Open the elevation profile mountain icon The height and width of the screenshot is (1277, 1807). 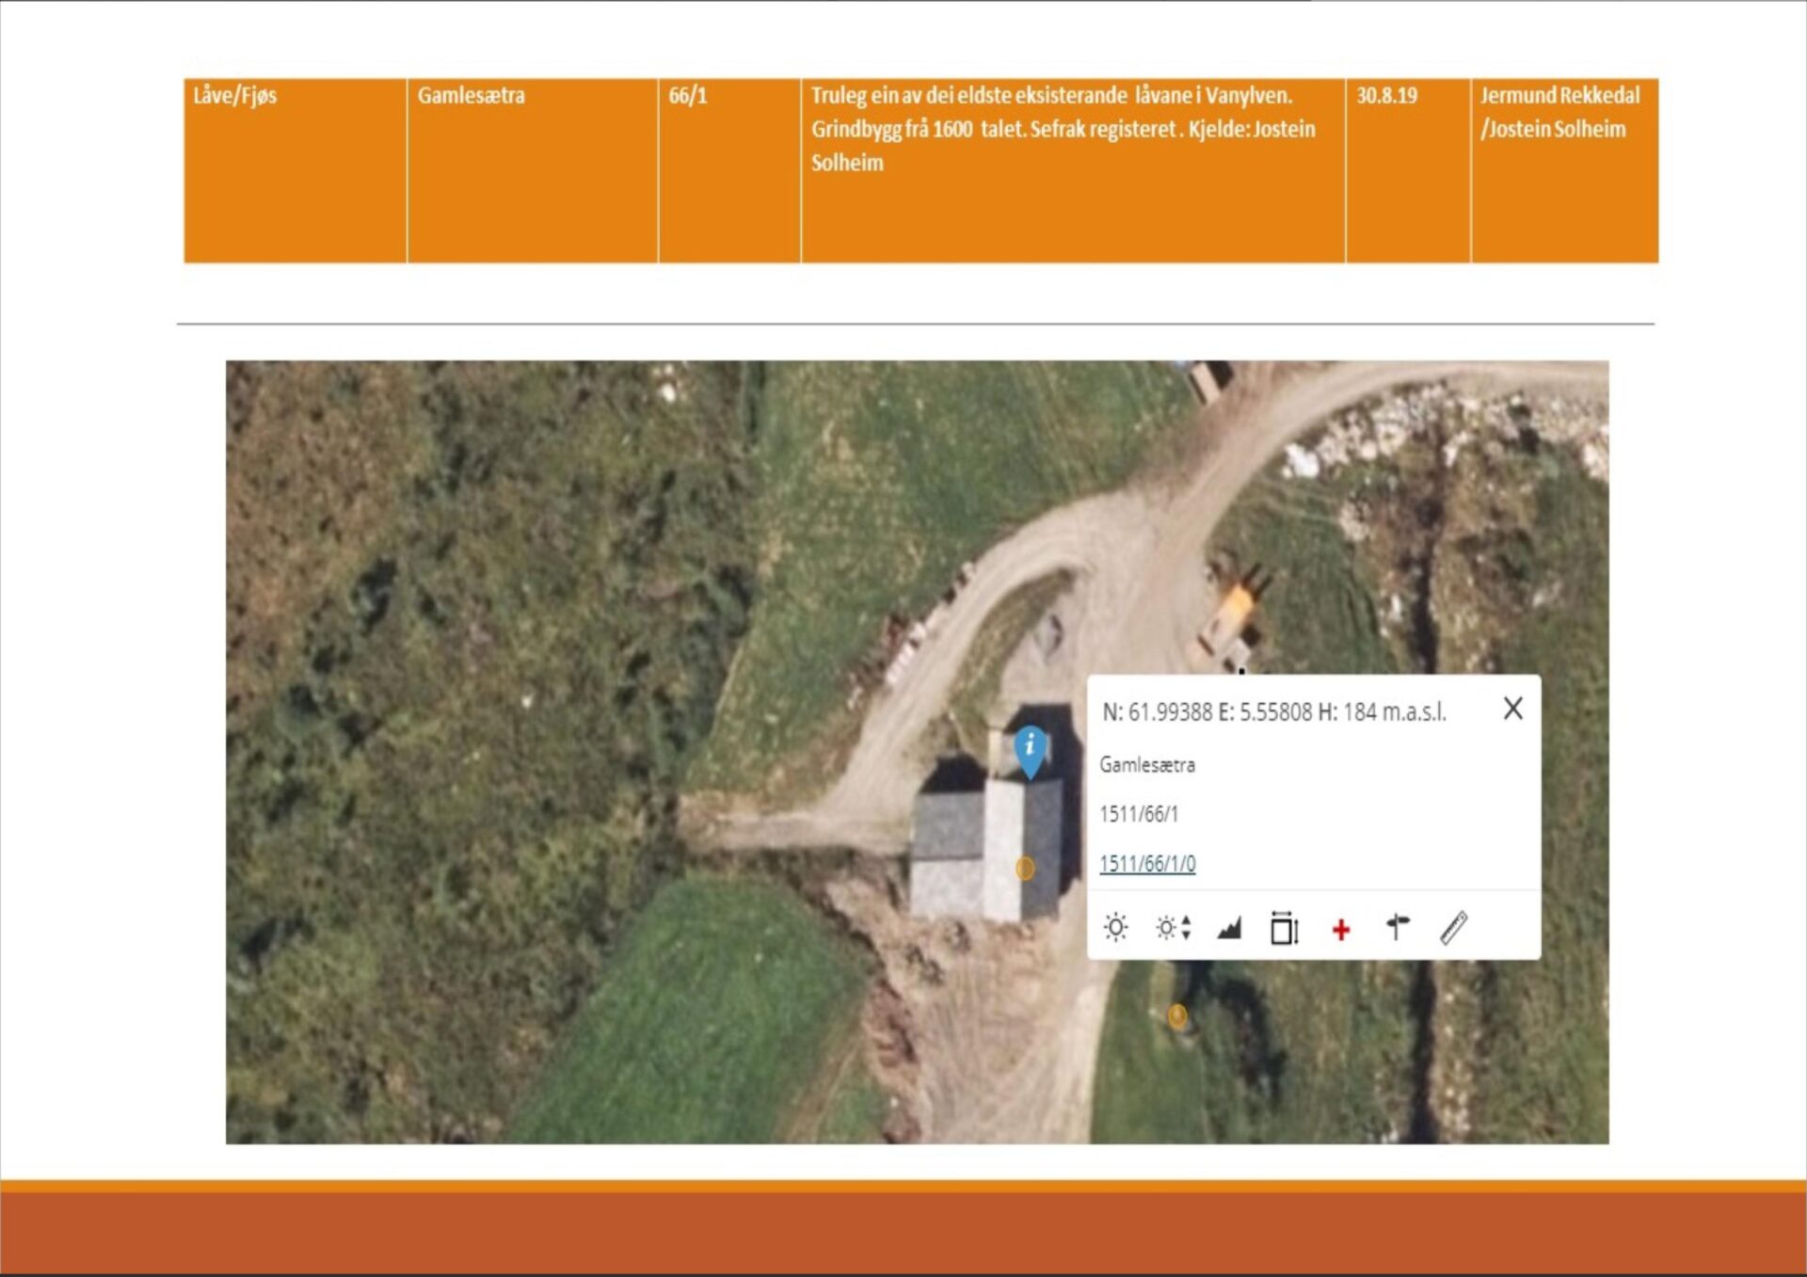[1229, 929]
